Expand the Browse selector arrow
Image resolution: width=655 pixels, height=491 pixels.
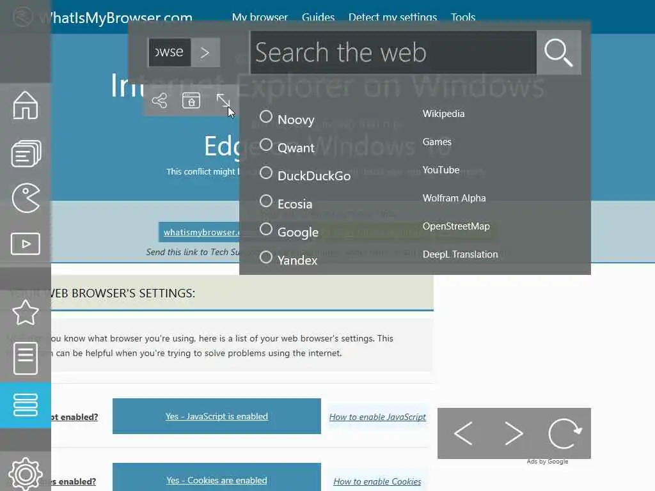tap(205, 52)
